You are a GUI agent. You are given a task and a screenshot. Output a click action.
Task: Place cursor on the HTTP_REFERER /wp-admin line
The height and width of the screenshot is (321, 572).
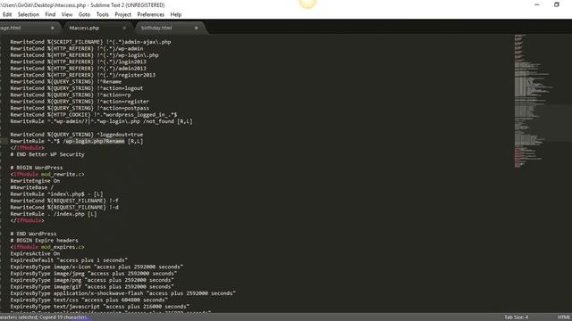[x=77, y=48]
